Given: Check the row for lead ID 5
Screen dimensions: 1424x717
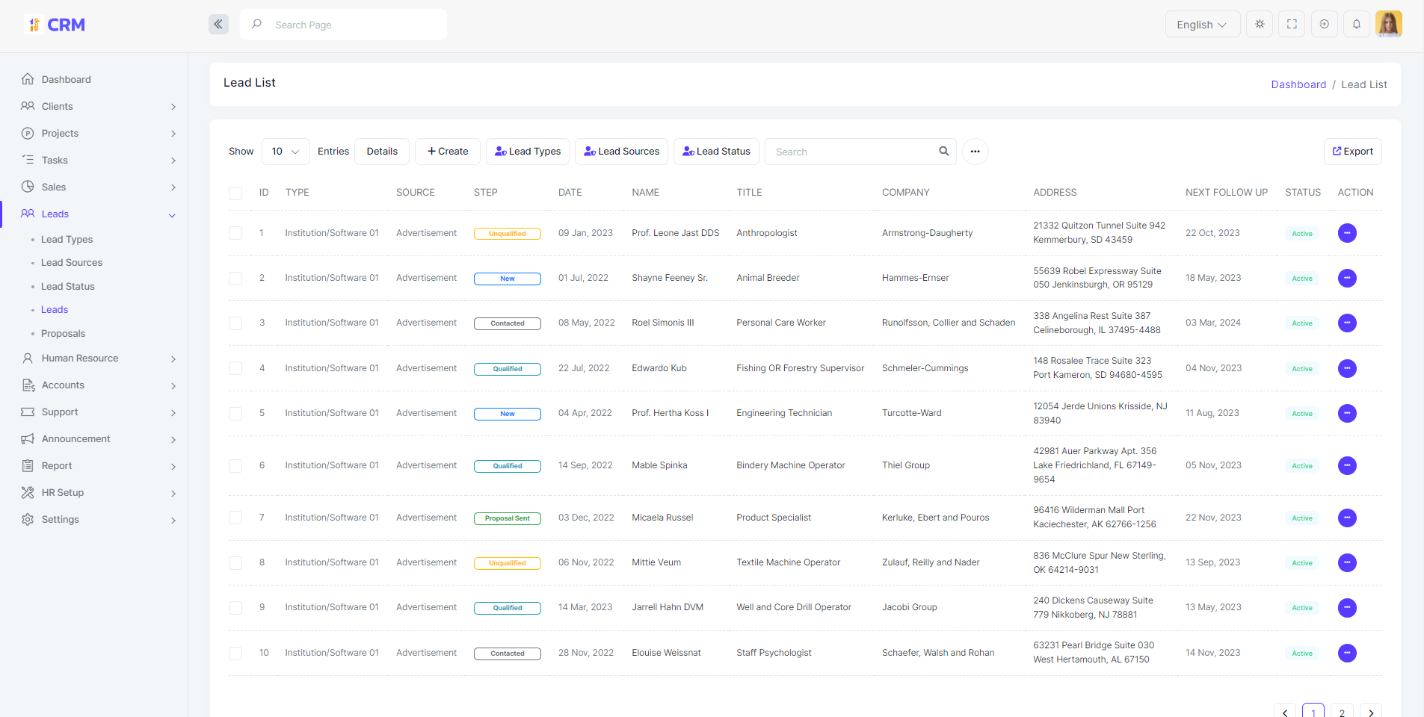Looking at the screenshot, I should 235,413.
